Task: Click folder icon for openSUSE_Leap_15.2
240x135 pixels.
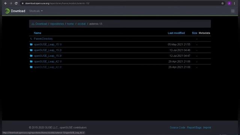Action: (x=31, y=50)
